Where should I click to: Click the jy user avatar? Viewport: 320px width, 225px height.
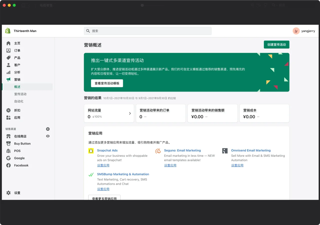(296, 31)
